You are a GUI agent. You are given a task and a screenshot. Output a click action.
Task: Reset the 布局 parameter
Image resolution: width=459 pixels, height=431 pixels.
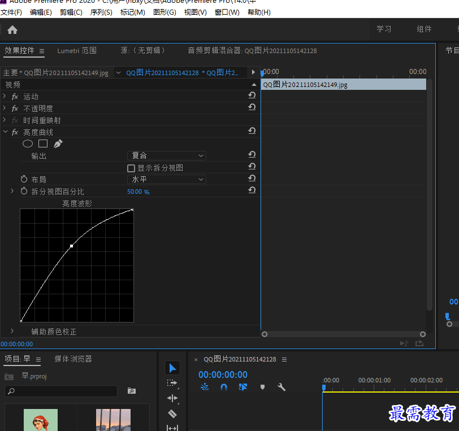tap(252, 178)
